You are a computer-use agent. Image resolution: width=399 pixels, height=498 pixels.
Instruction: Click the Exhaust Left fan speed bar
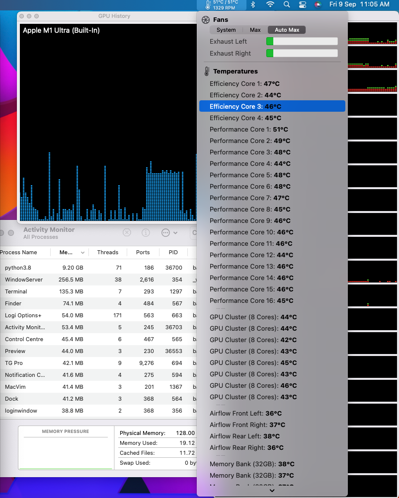302,41
